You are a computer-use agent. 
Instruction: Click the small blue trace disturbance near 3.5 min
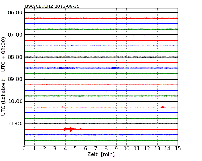[x=61, y=68]
